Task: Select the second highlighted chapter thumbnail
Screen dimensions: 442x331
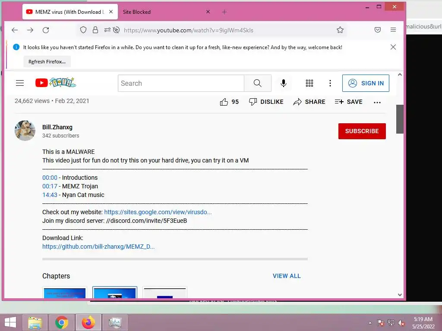Action: click(x=115, y=293)
